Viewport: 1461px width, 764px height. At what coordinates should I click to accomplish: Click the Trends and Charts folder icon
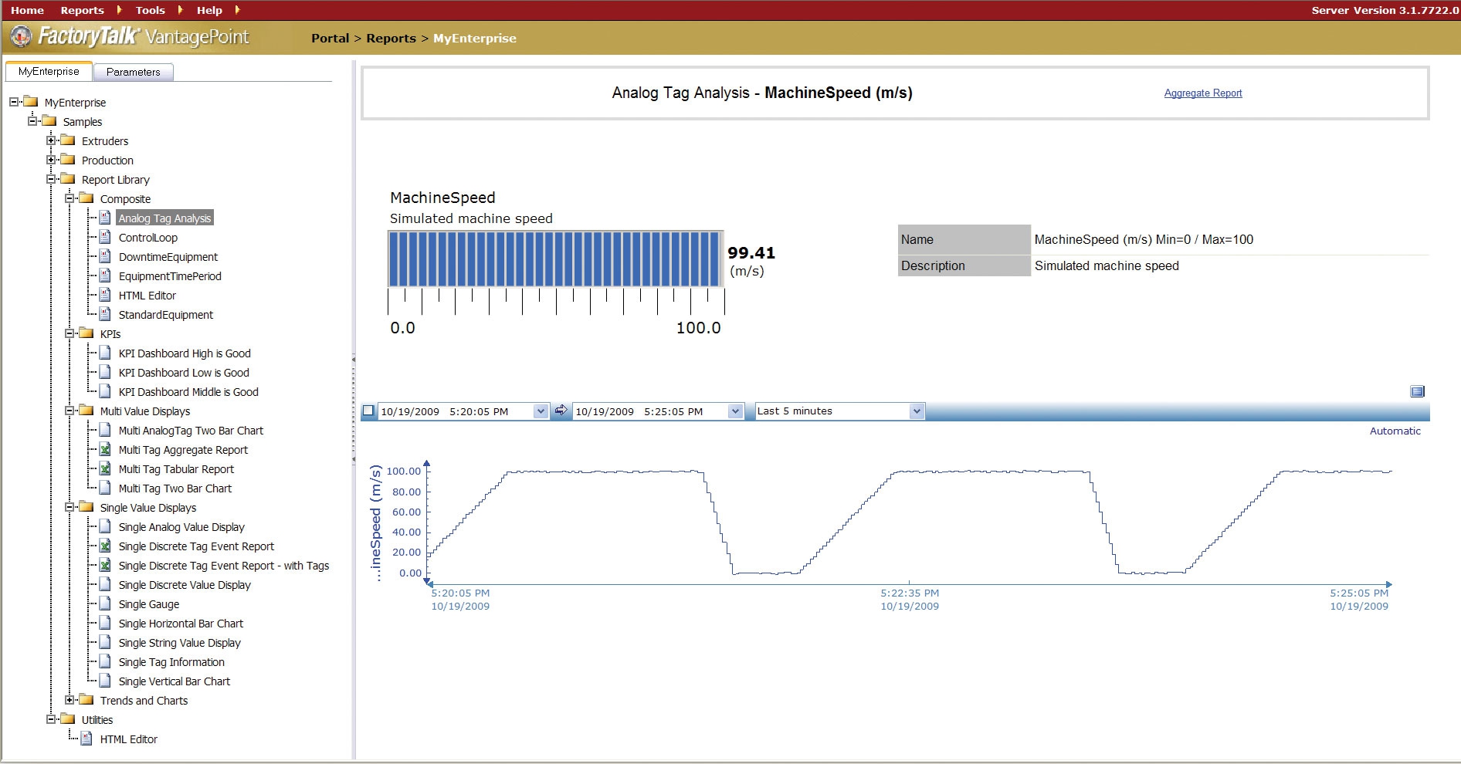click(x=86, y=700)
